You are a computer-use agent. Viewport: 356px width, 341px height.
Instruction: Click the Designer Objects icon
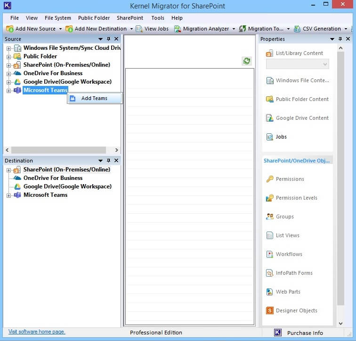point(270,310)
